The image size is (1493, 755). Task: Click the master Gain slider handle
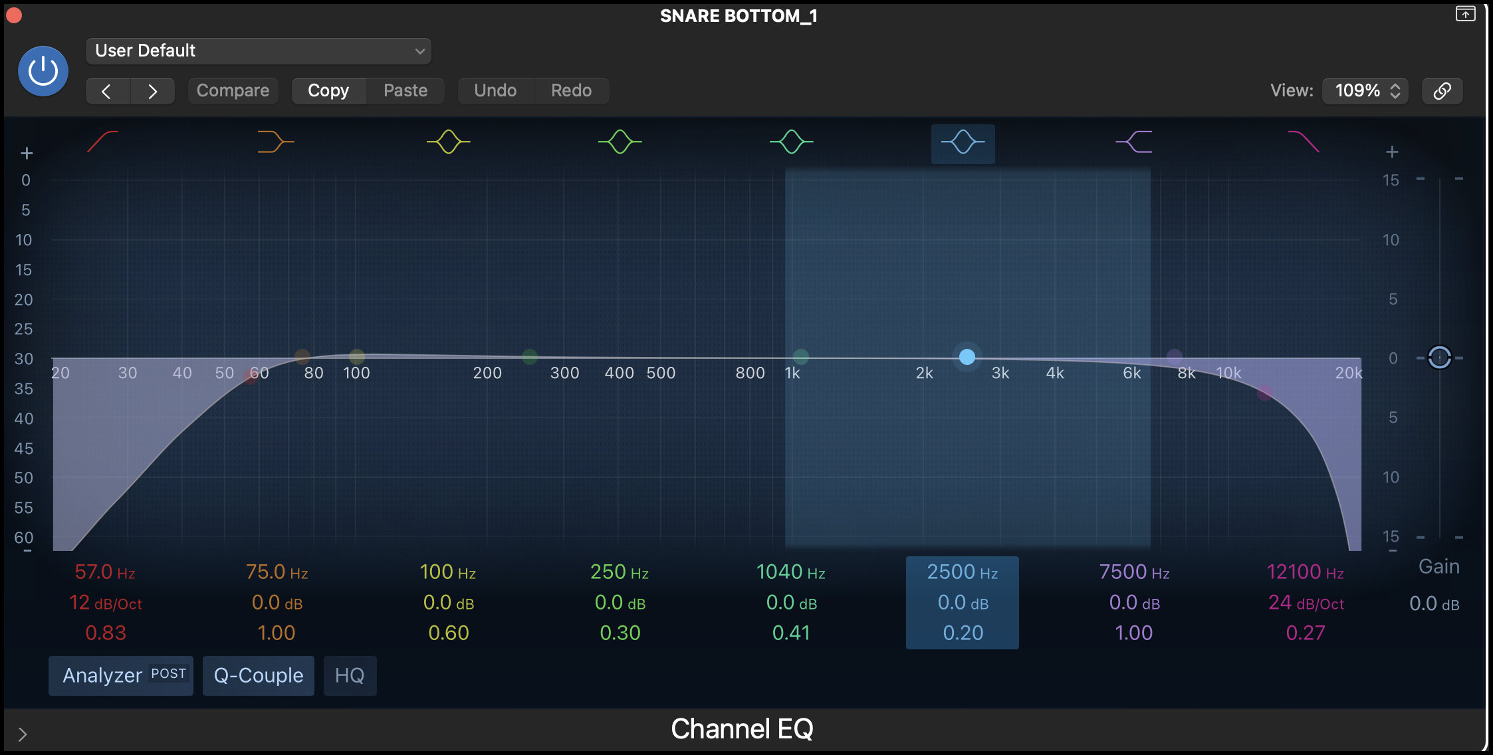click(1440, 358)
